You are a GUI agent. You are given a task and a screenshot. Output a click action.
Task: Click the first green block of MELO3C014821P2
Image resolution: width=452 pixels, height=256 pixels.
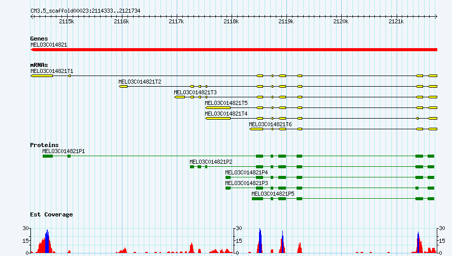pyautogui.click(x=192, y=167)
